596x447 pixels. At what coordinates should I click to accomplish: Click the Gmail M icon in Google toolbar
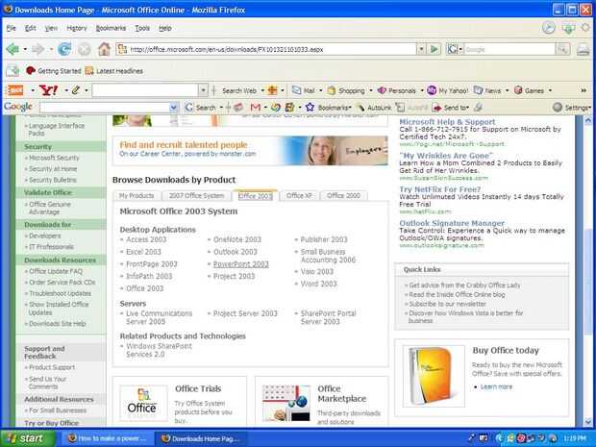[x=256, y=108]
